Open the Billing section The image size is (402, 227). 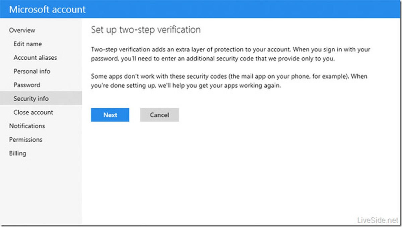17,154
